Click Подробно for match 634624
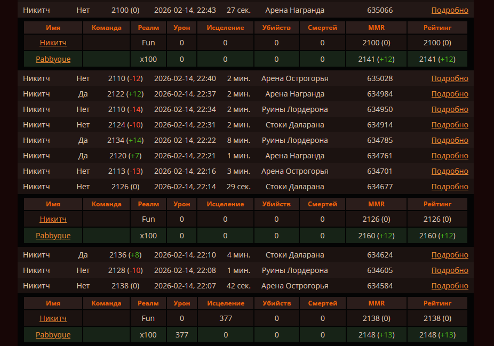 (450, 255)
